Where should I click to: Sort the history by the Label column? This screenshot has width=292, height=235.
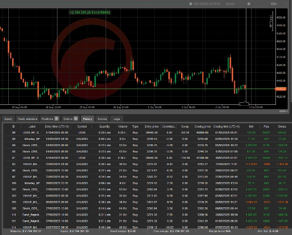coord(32,127)
